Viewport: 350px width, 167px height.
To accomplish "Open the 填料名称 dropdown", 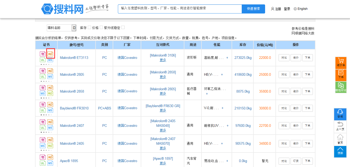I will (x=74, y=28).
